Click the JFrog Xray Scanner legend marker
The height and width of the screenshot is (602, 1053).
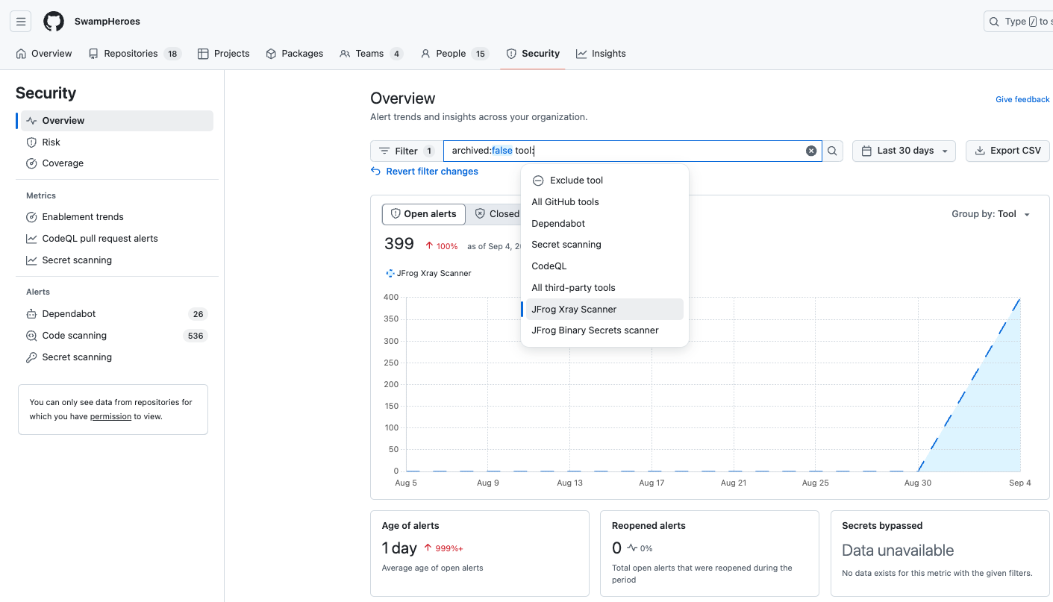tap(390, 273)
